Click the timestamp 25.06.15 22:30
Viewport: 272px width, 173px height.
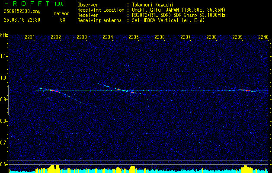coord(22,20)
